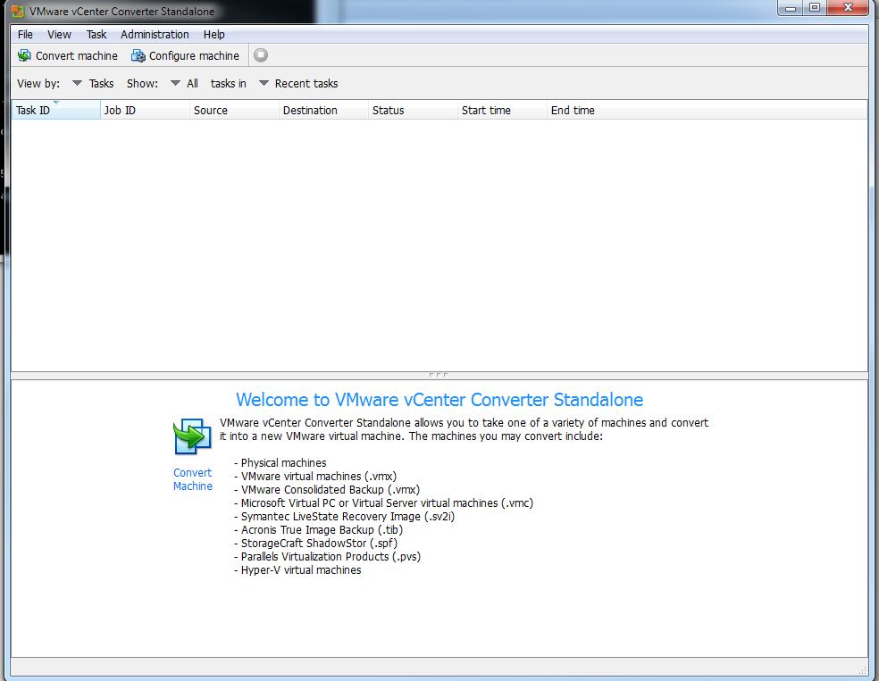Viewport: 879px width, 681px height.
Task: Click the VMware Converter title bar icon
Action: point(18,12)
